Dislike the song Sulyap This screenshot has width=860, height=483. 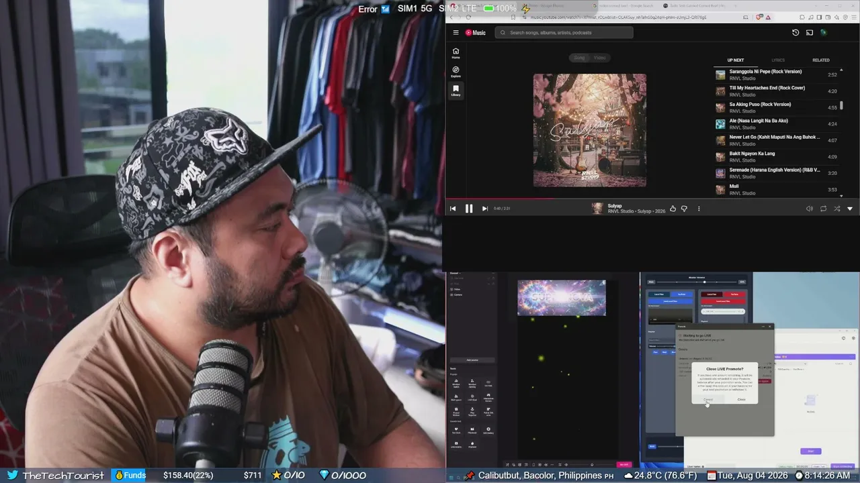[x=684, y=209]
